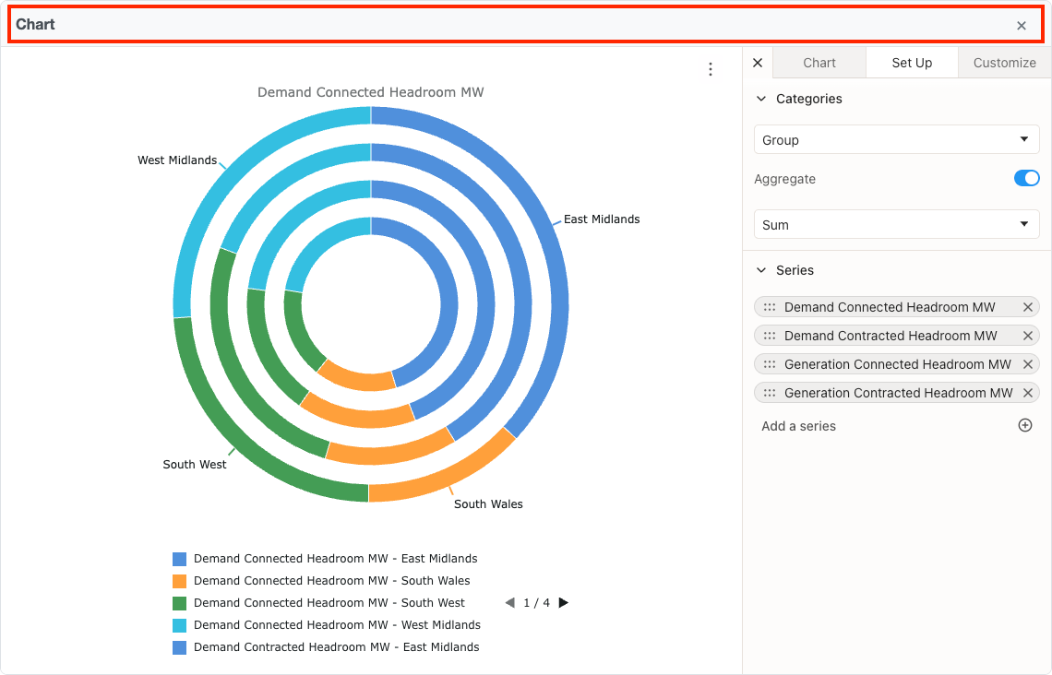Disable the Aggregate toggle
1052x675 pixels.
[x=1026, y=178]
